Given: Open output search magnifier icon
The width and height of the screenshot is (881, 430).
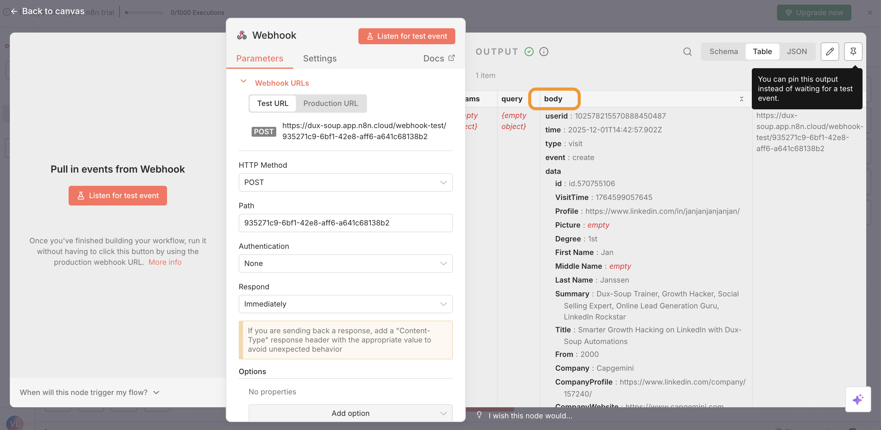Looking at the screenshot, I should coord(687,52).
